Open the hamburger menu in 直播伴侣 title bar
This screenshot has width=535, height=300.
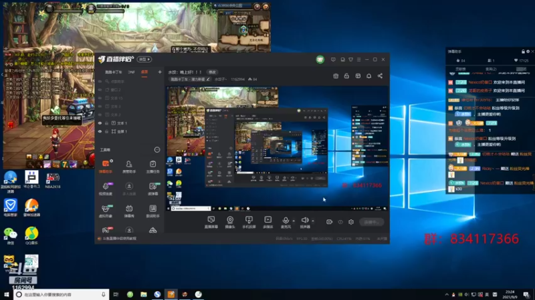tap(358, 59)
